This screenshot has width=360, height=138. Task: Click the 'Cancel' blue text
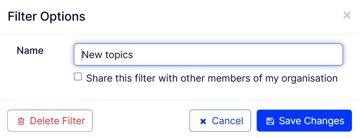(x=227, y=121)
